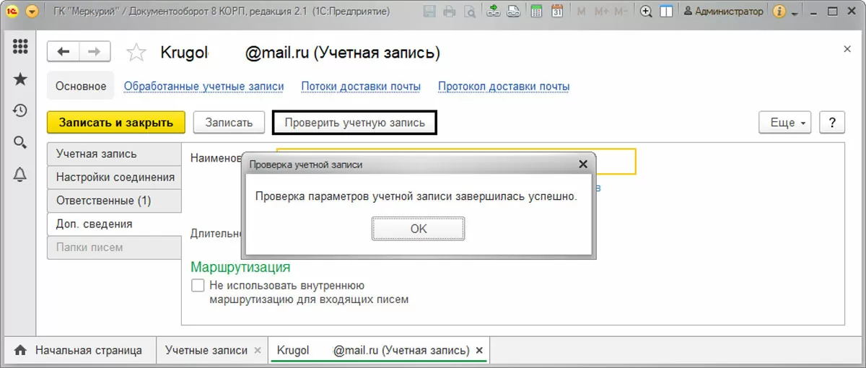This screenshot has width=866, height=368.
Task: Open history clock icon in sidebar
Action: [20, 110]
